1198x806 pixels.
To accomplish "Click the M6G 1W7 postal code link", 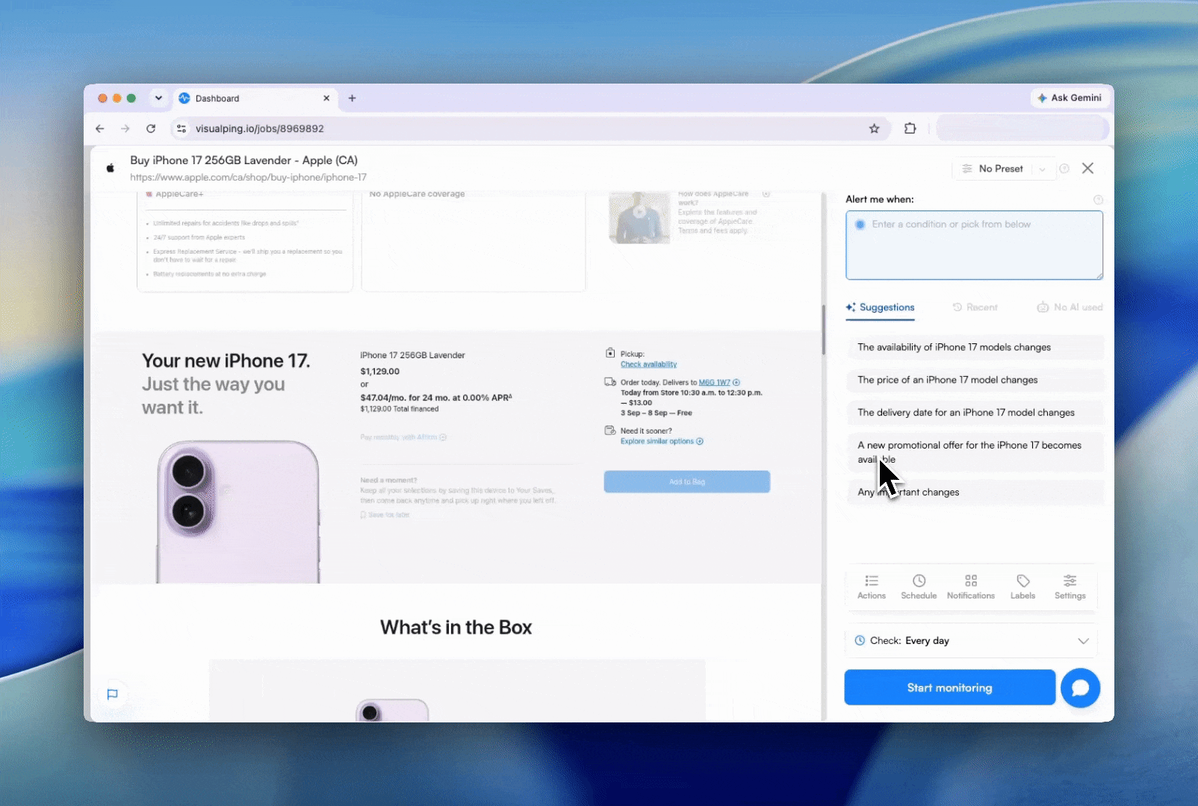I will 714,383.
